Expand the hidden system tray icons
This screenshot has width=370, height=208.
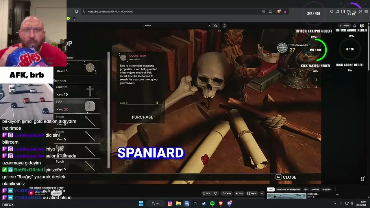point(335,203)
